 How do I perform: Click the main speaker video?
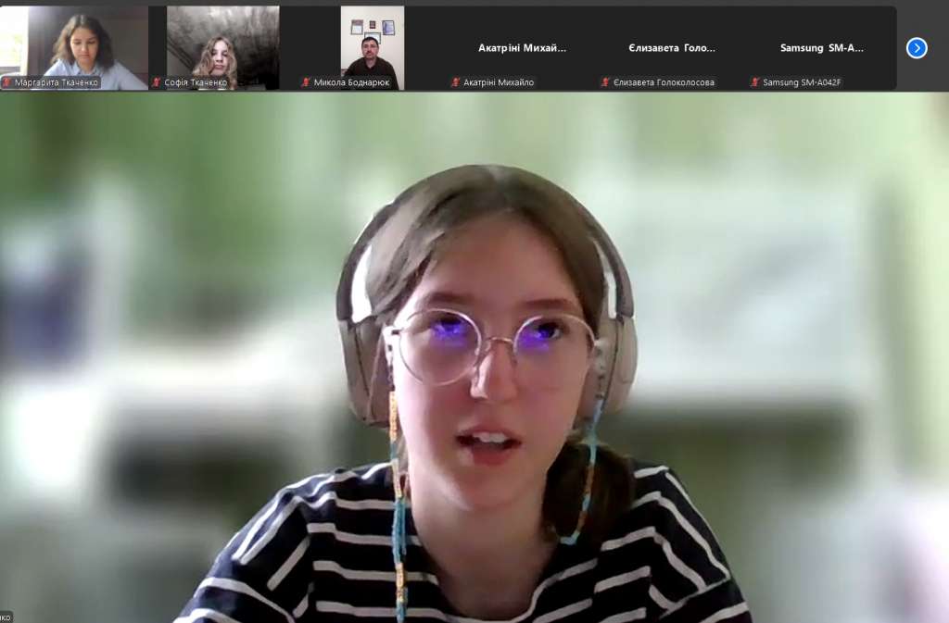coord(474,357)
